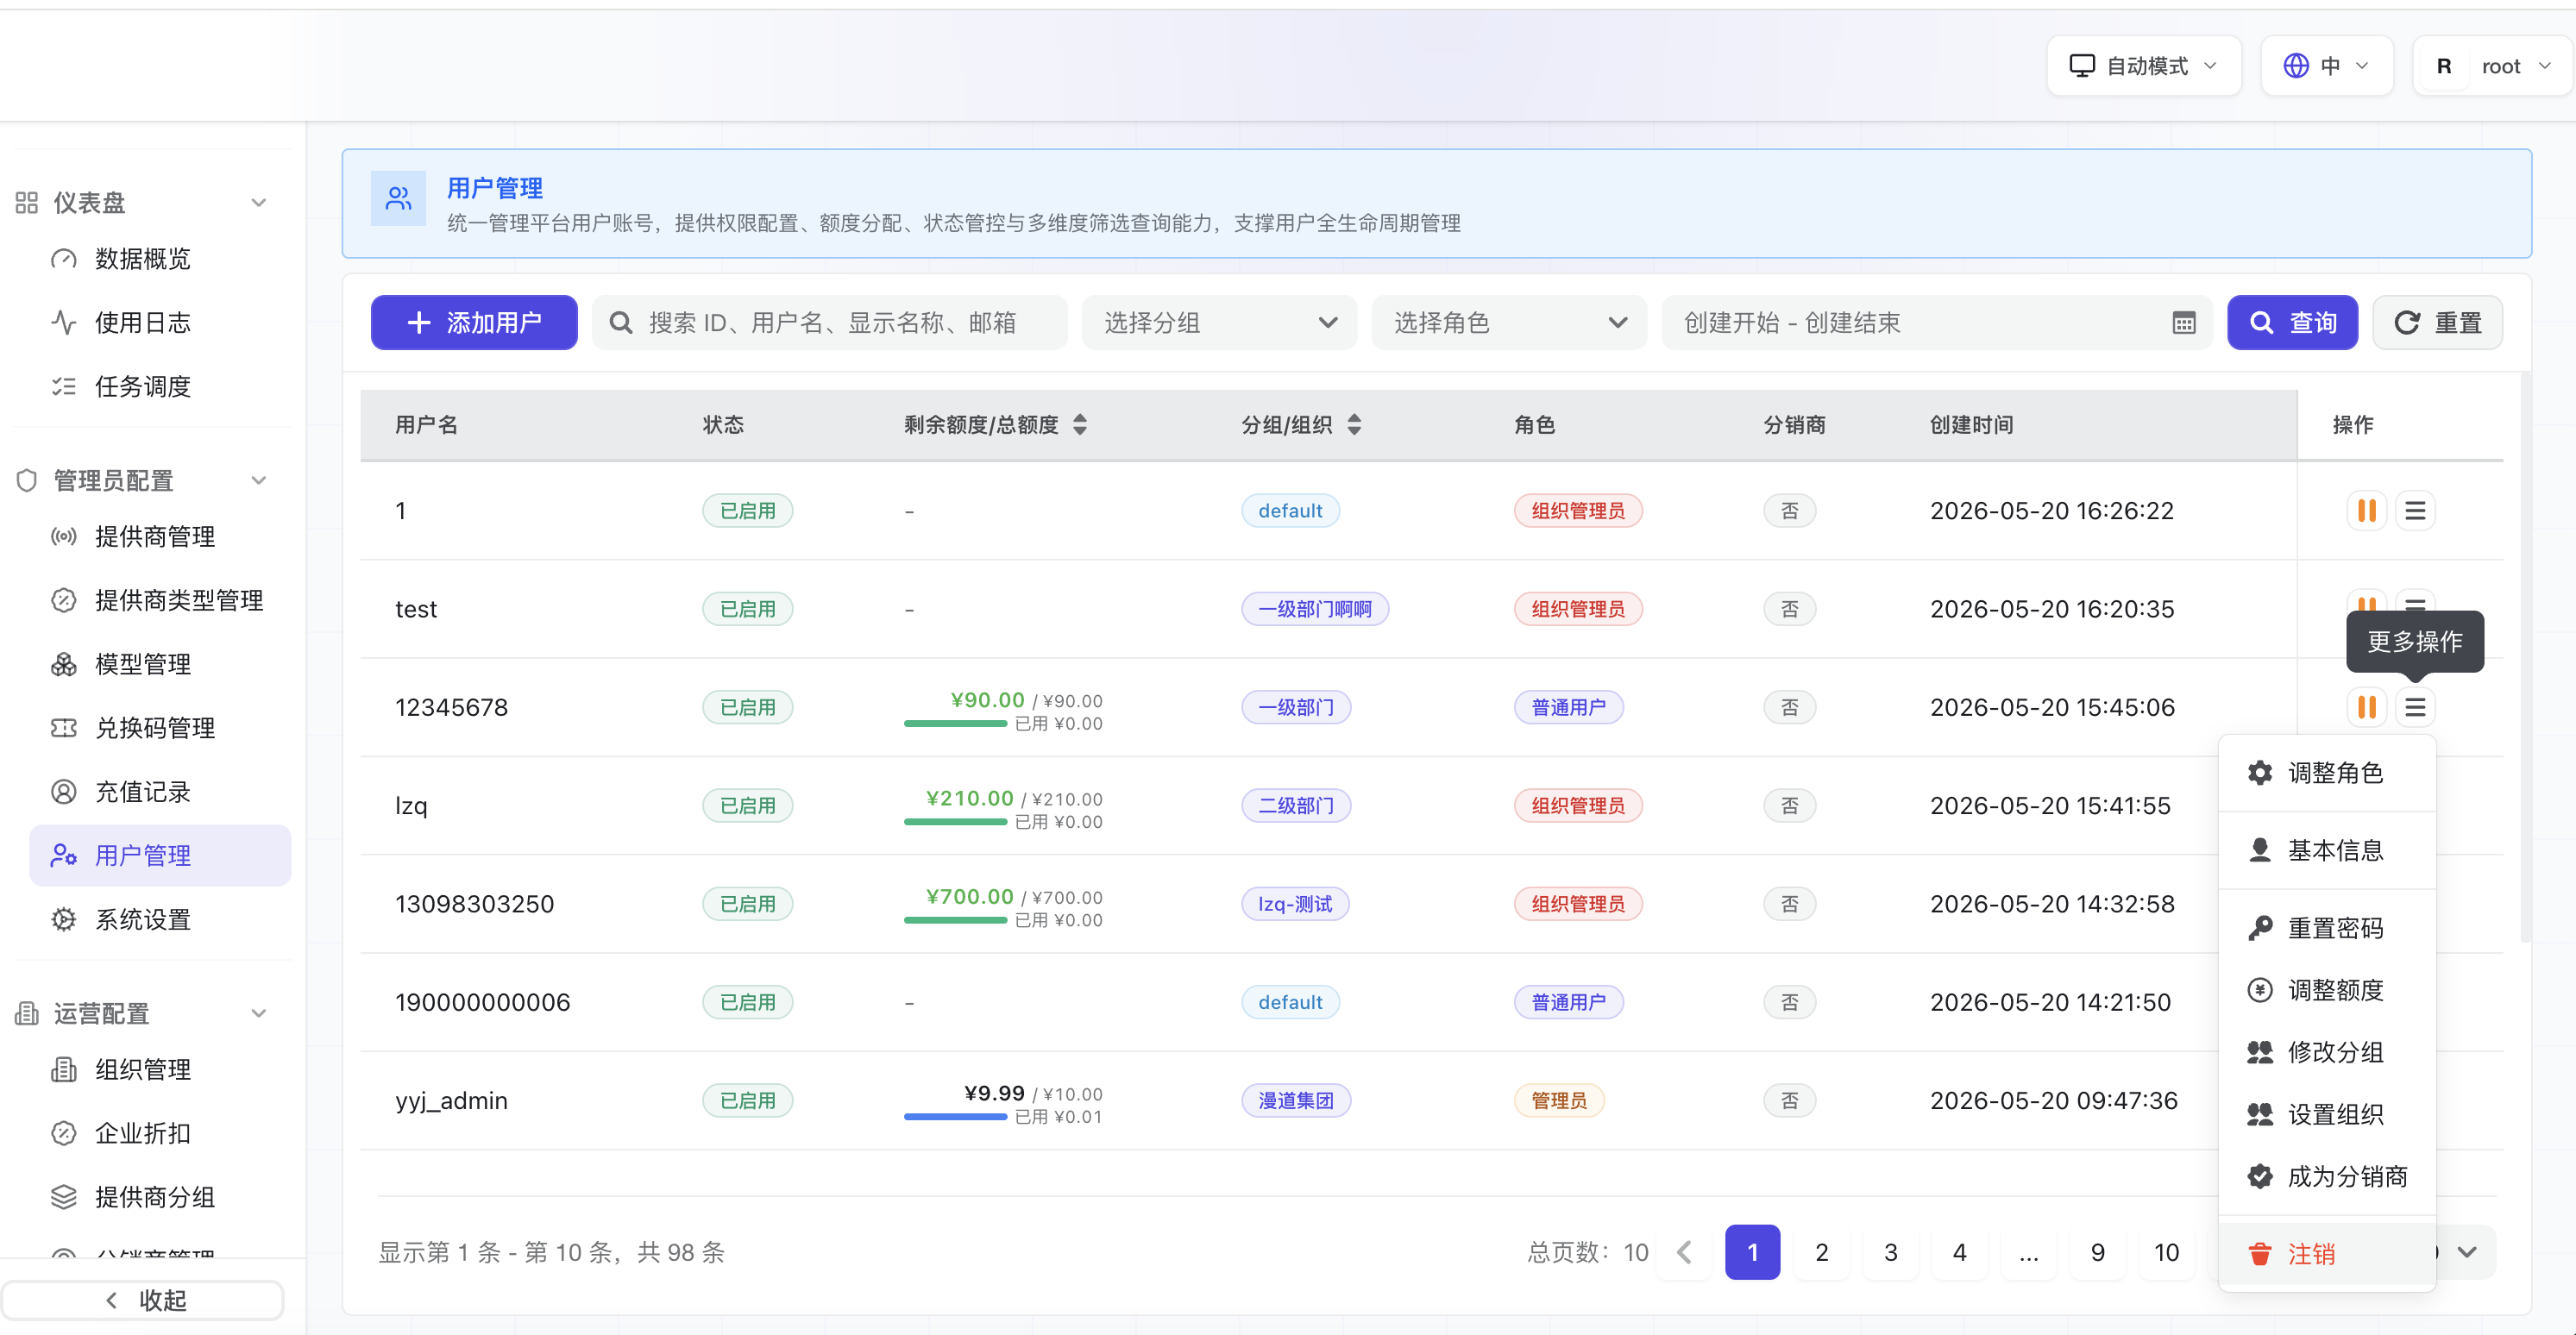Click the 提供商管理 broadcast icon
The height and width of the screenshot is (1335, 2576).
63,537
